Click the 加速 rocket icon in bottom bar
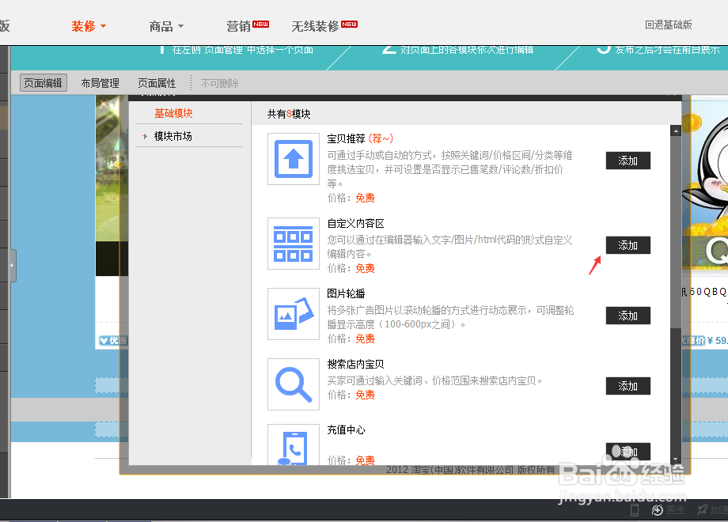728x522 pixels. point(702,510)
